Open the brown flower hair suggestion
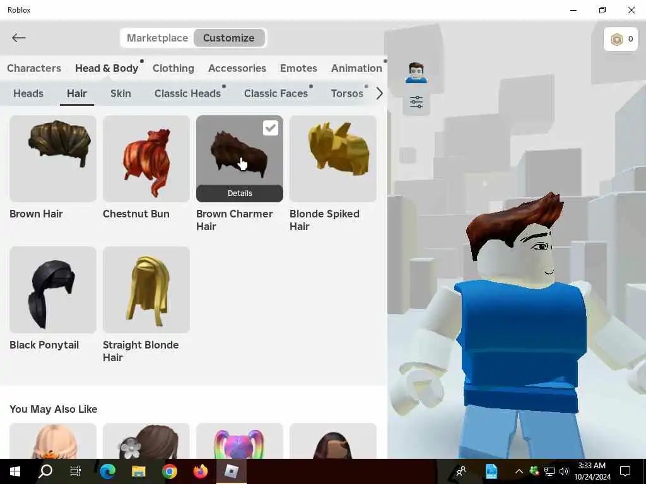The height and width of the screenshot is (484, 646). point(146,441)
